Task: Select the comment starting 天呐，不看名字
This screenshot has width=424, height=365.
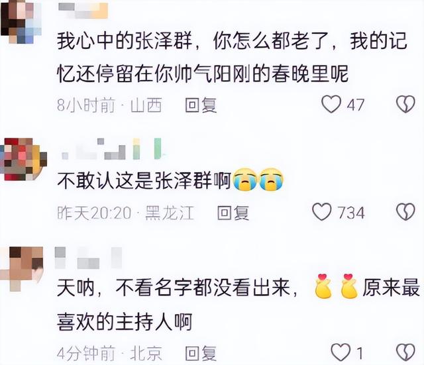Action: tap(238, 304)
